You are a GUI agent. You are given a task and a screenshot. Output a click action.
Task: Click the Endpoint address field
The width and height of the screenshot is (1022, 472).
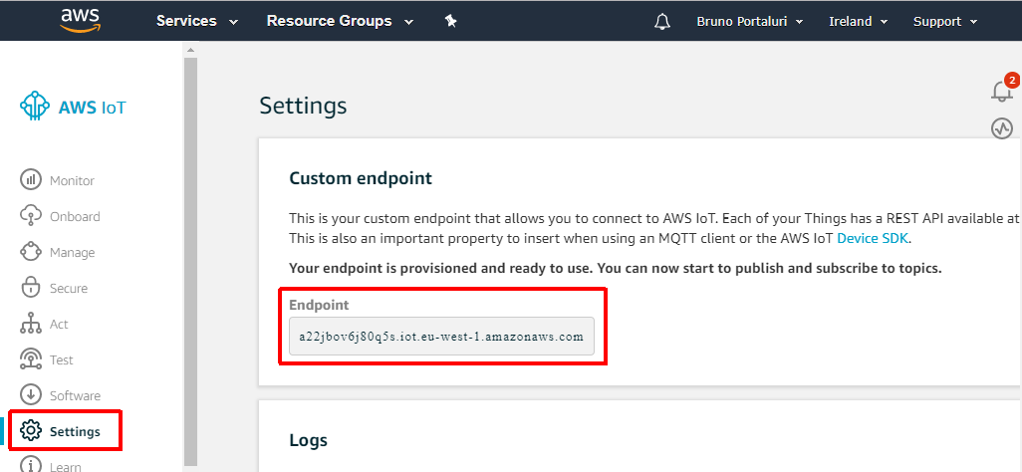(441, 337)
